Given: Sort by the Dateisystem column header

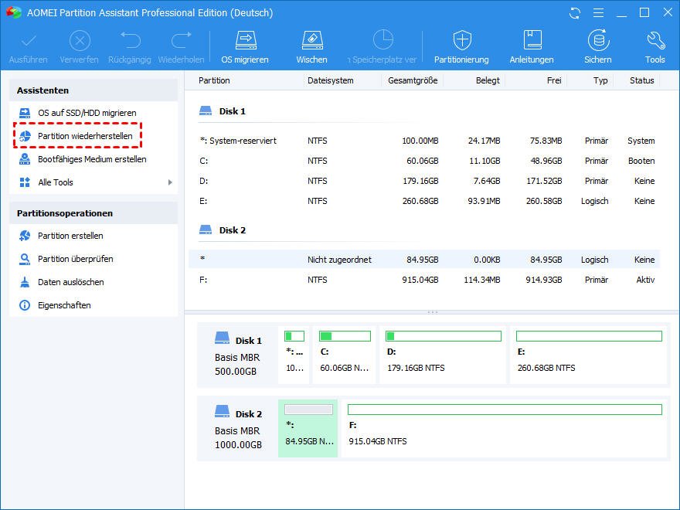Looking at the screenshot, I should point(330,80).
